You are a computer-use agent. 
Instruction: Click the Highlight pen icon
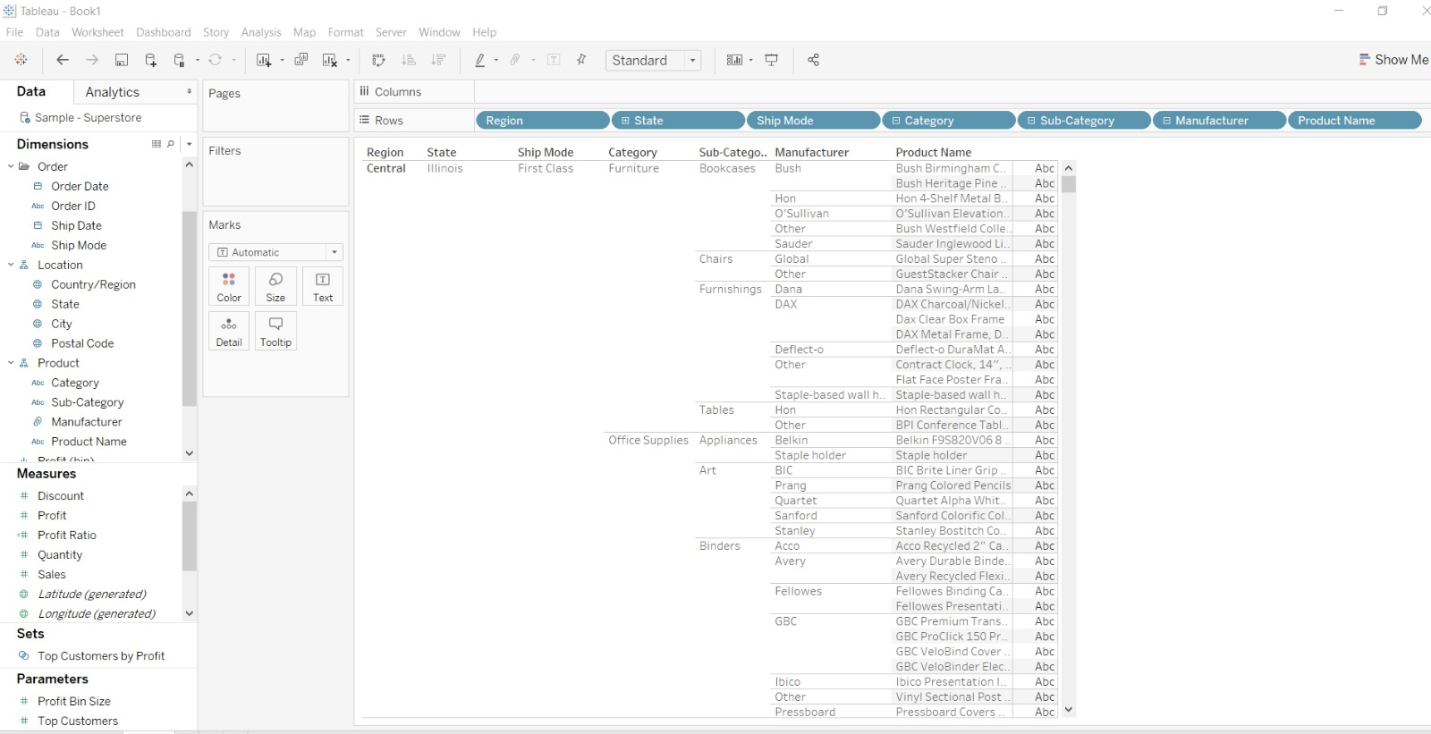pyautogui.click(x=480, y=60)
